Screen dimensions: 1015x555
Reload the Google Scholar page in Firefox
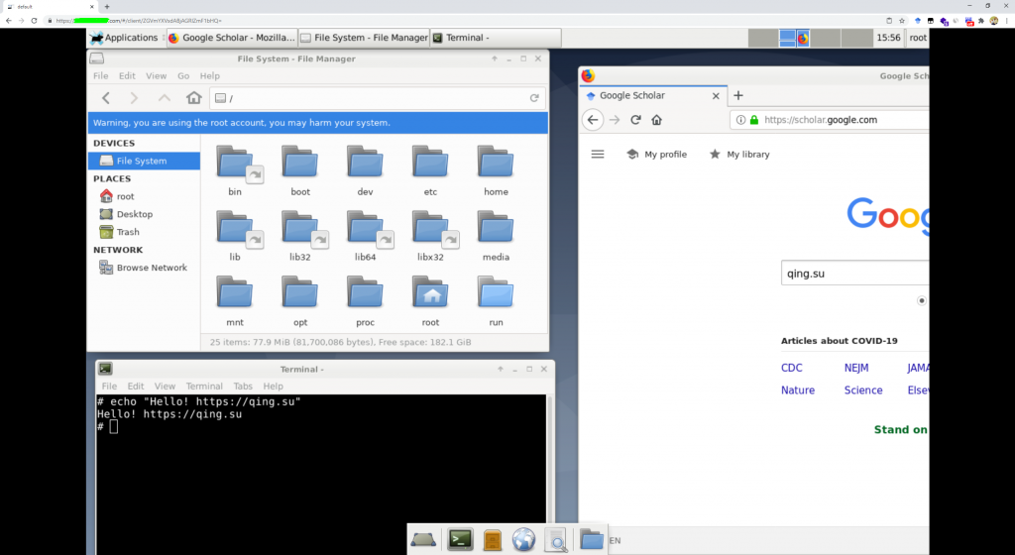(635, 120)
